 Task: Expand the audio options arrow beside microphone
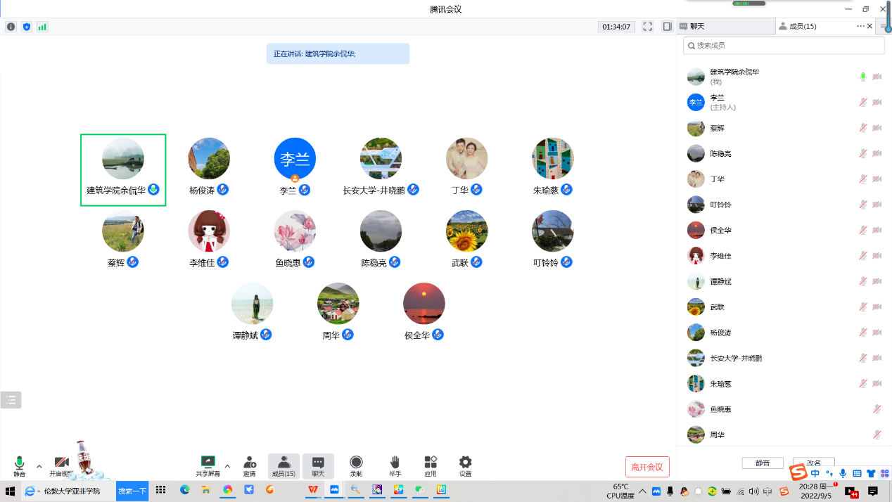(x=39, y=465)
